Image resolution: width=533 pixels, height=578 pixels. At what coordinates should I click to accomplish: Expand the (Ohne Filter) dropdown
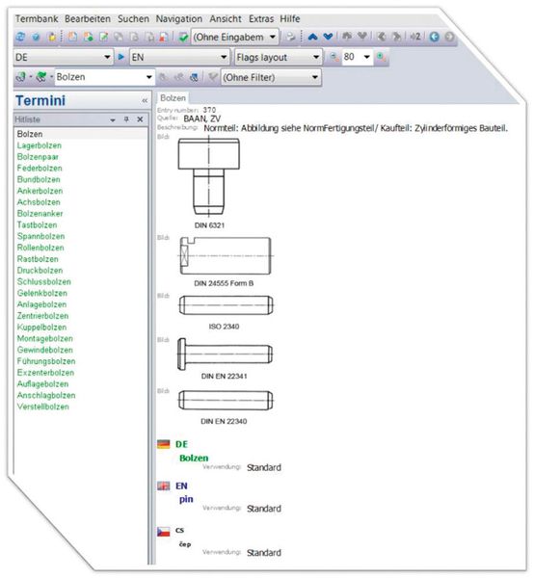tap(271, 77)
